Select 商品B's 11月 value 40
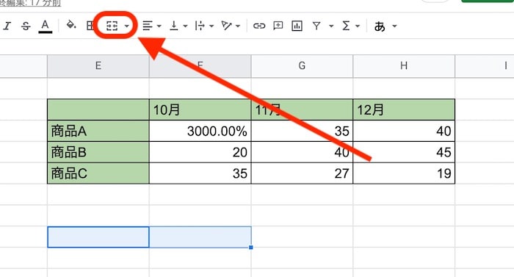The image size is (514, 277). (302, 152)
